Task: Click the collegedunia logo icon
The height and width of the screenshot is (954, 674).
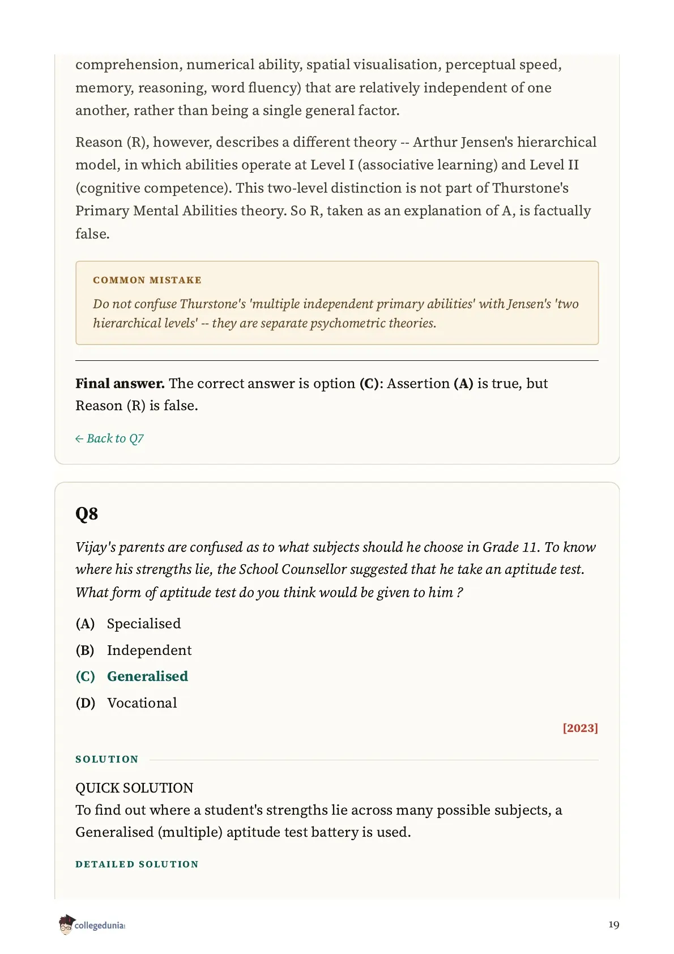Action: click(66, 925)
